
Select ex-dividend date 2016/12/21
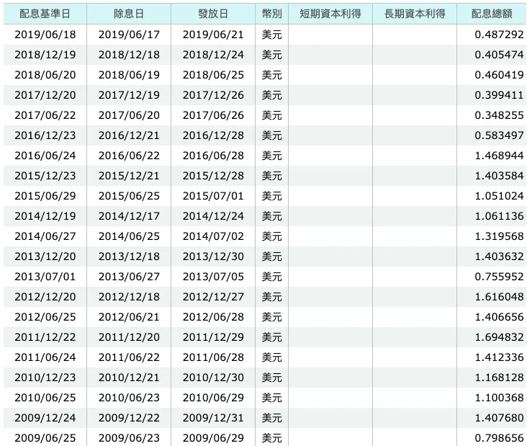[129, 135]
